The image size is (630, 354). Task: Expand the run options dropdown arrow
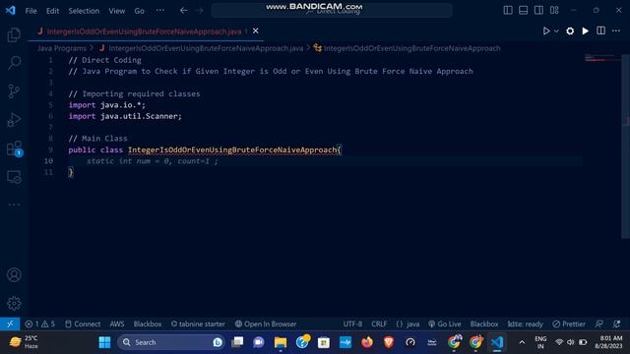[x=556, y=30]
